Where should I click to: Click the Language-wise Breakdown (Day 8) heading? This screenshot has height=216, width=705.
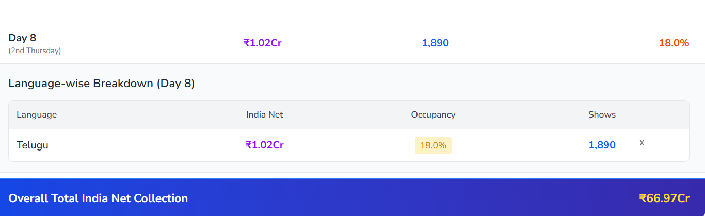[x=101, y=84]
